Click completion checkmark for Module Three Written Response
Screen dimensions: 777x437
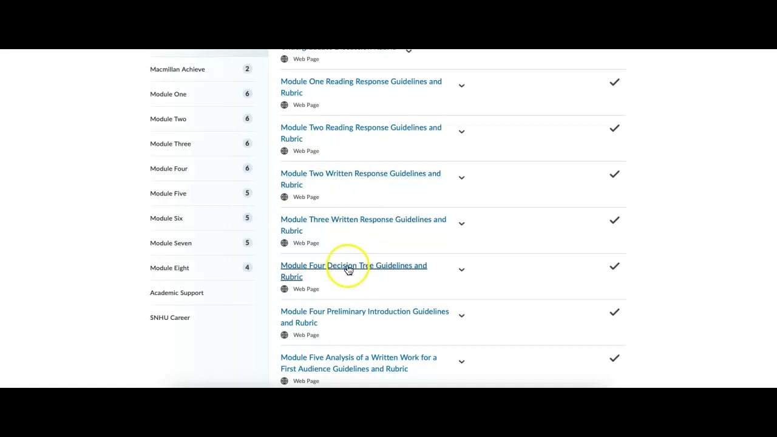pos(614,220)
